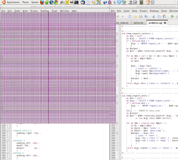This screenshot has height=160, width=178.
Task: Open Thunderbird mail from the top panel
Action: pos(83,2)
